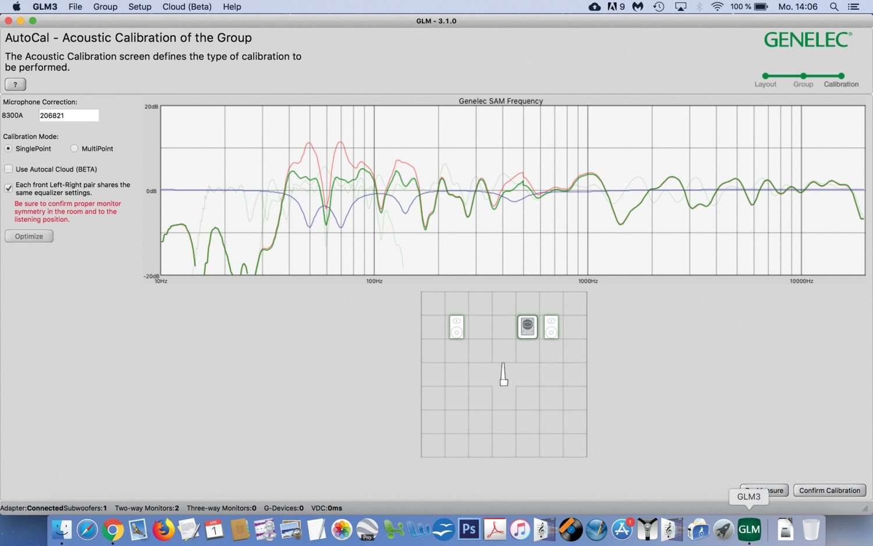Click 'VDC:0ms' in the status bar
Screen dimensions: 873x546
tap(327, 508)
